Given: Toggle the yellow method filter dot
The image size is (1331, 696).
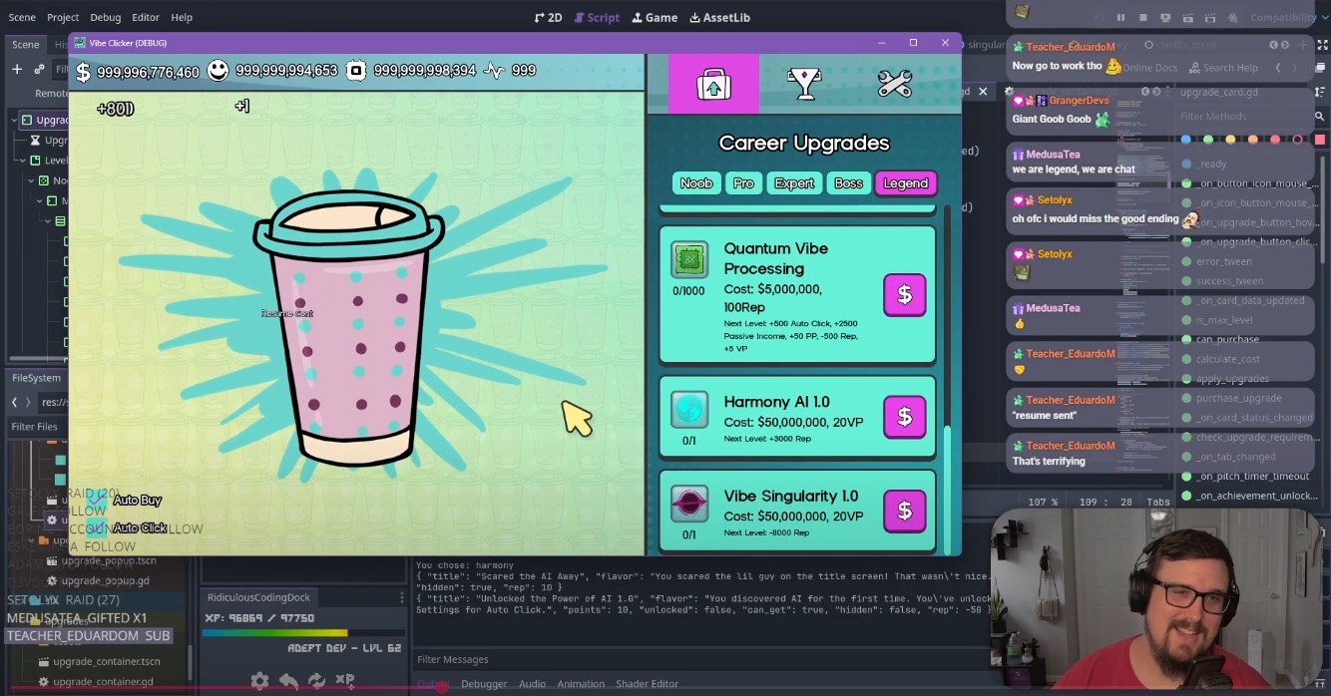Looking at the screenshot, I should click(x=1231, y=140).
